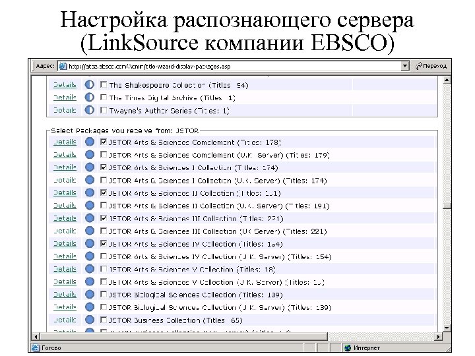Click blue circle beside Arts & Sciences V Collection (U.K. Server)
Viewport: 475px width, 356px height.
tap(89, 282)
